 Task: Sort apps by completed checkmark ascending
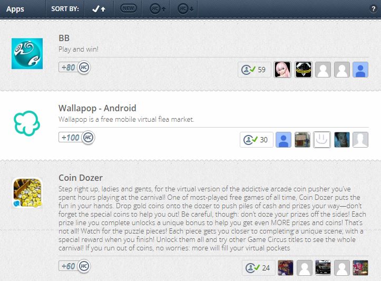(99, 9)
